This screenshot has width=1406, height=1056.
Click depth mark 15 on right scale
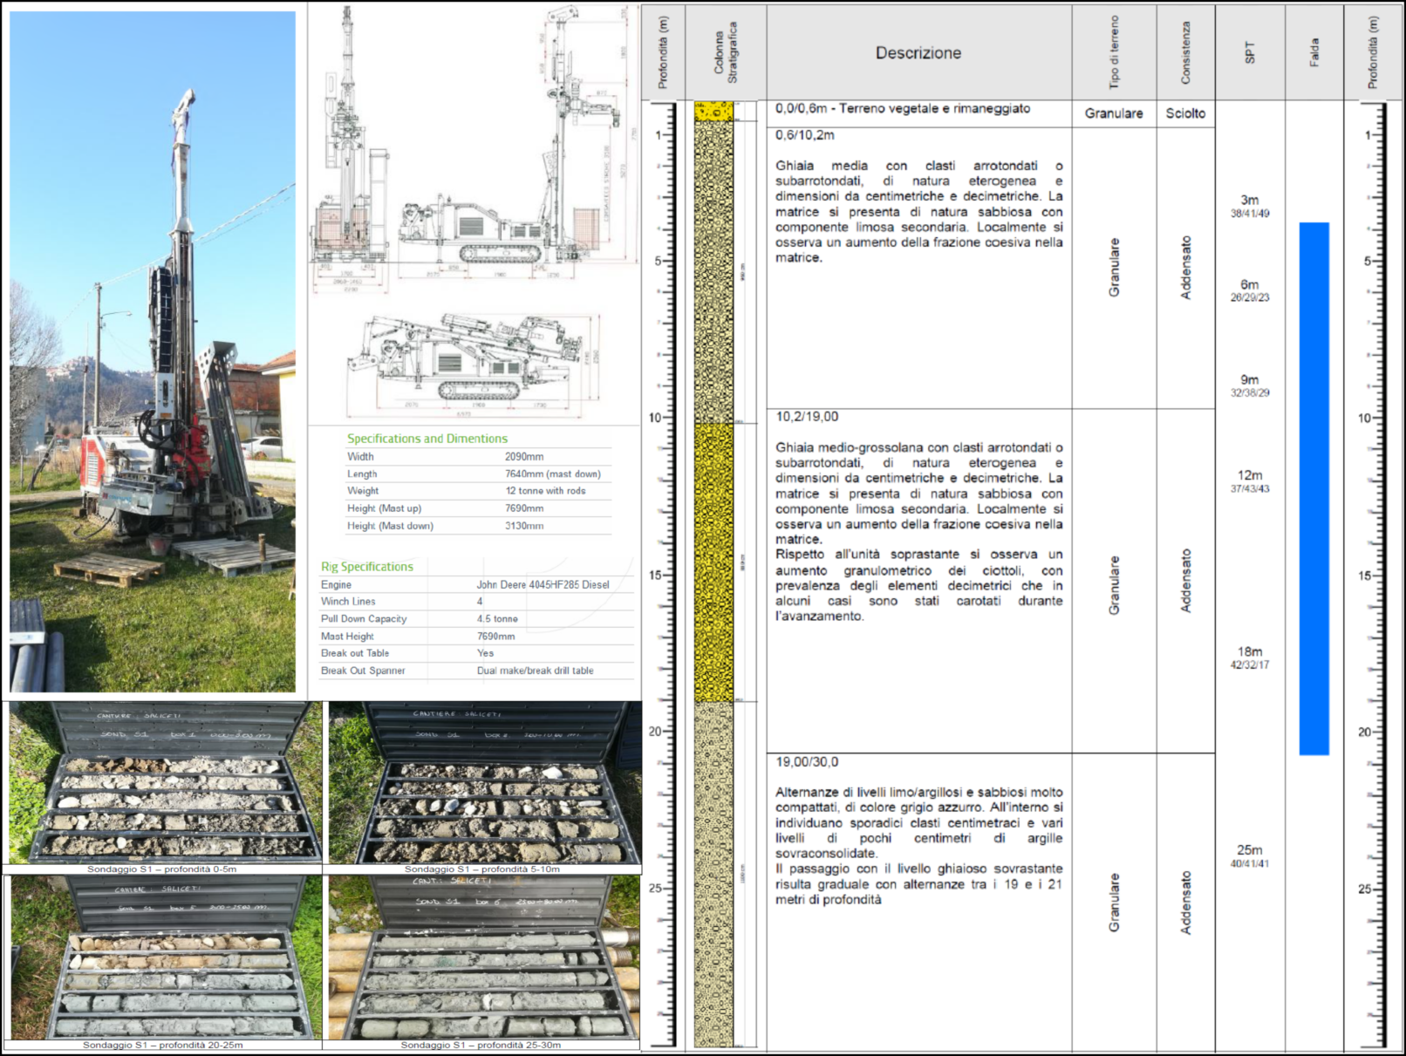pos(1365,576)
